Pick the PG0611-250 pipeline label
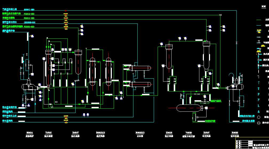 29,18
